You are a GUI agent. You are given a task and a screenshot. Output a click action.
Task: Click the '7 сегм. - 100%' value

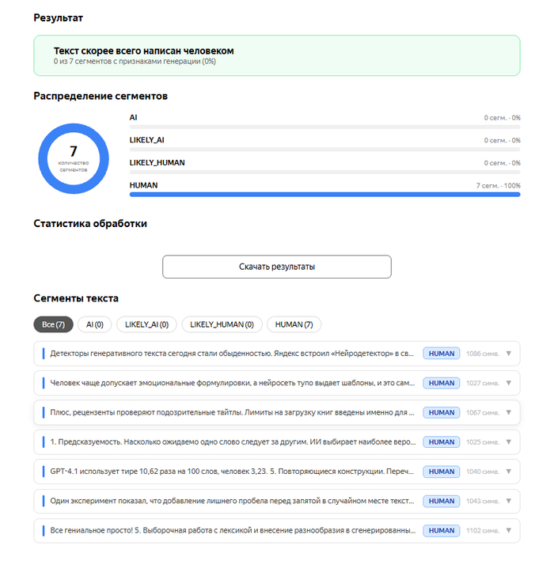(498, 185)
